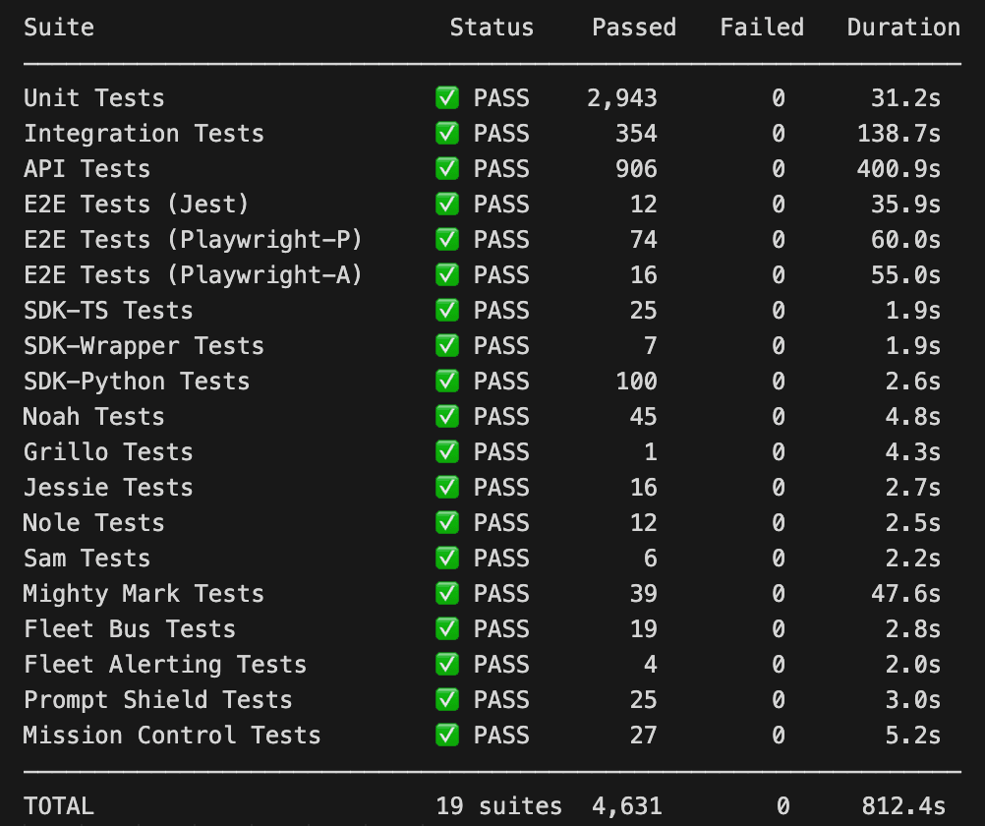985x826 pixels.
Task: Click the green PASS checkmark for Unit Tests
Action: point(447,97)
